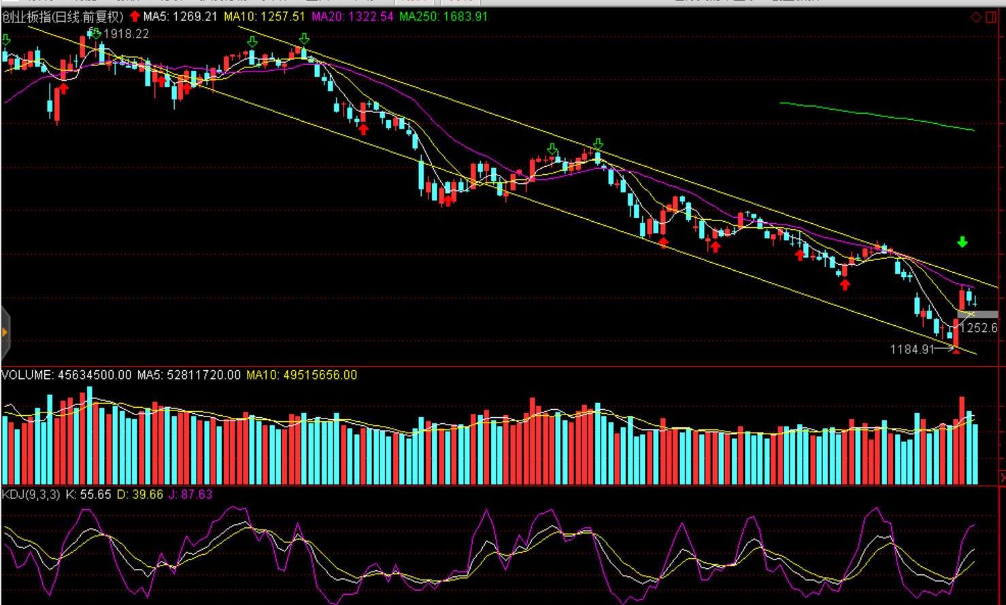Click the red split-panel icon at top right
The width and height of the screenshot is (1006, 605).
point(991,17)
